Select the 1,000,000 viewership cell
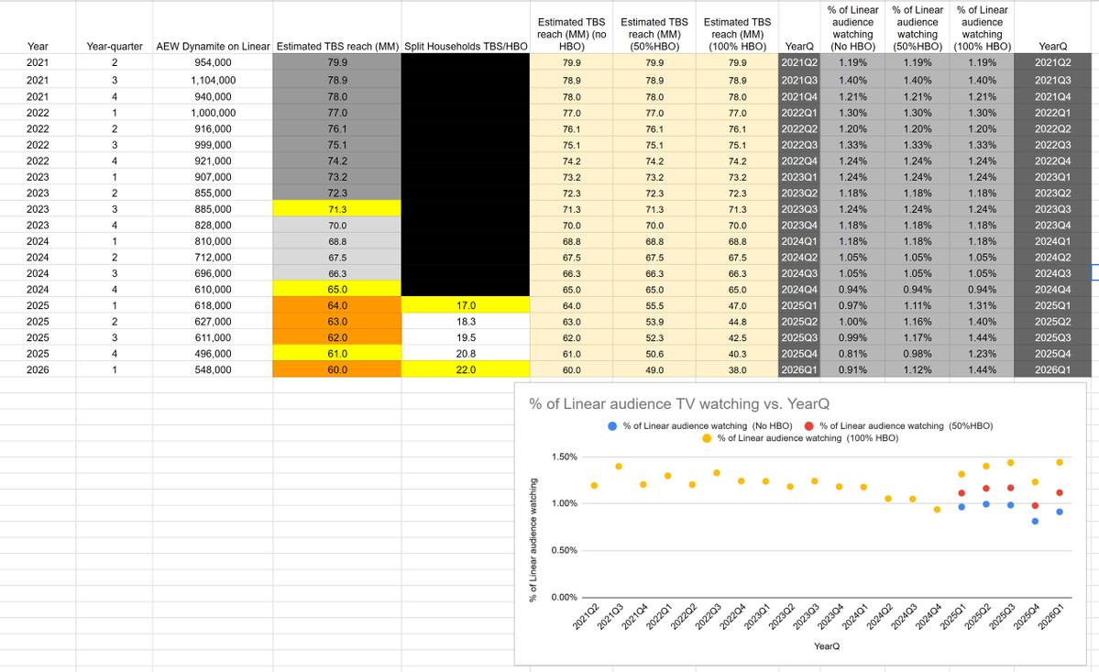 click(213, 112)
